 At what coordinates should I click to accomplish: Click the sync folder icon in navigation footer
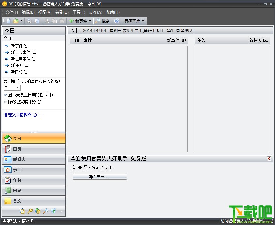point(53,211)
